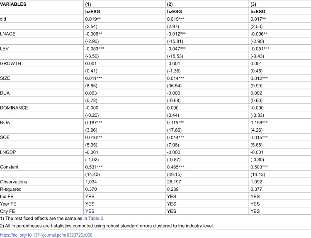Click the column (1) header

pyautogui.click(x=88, y=4)
